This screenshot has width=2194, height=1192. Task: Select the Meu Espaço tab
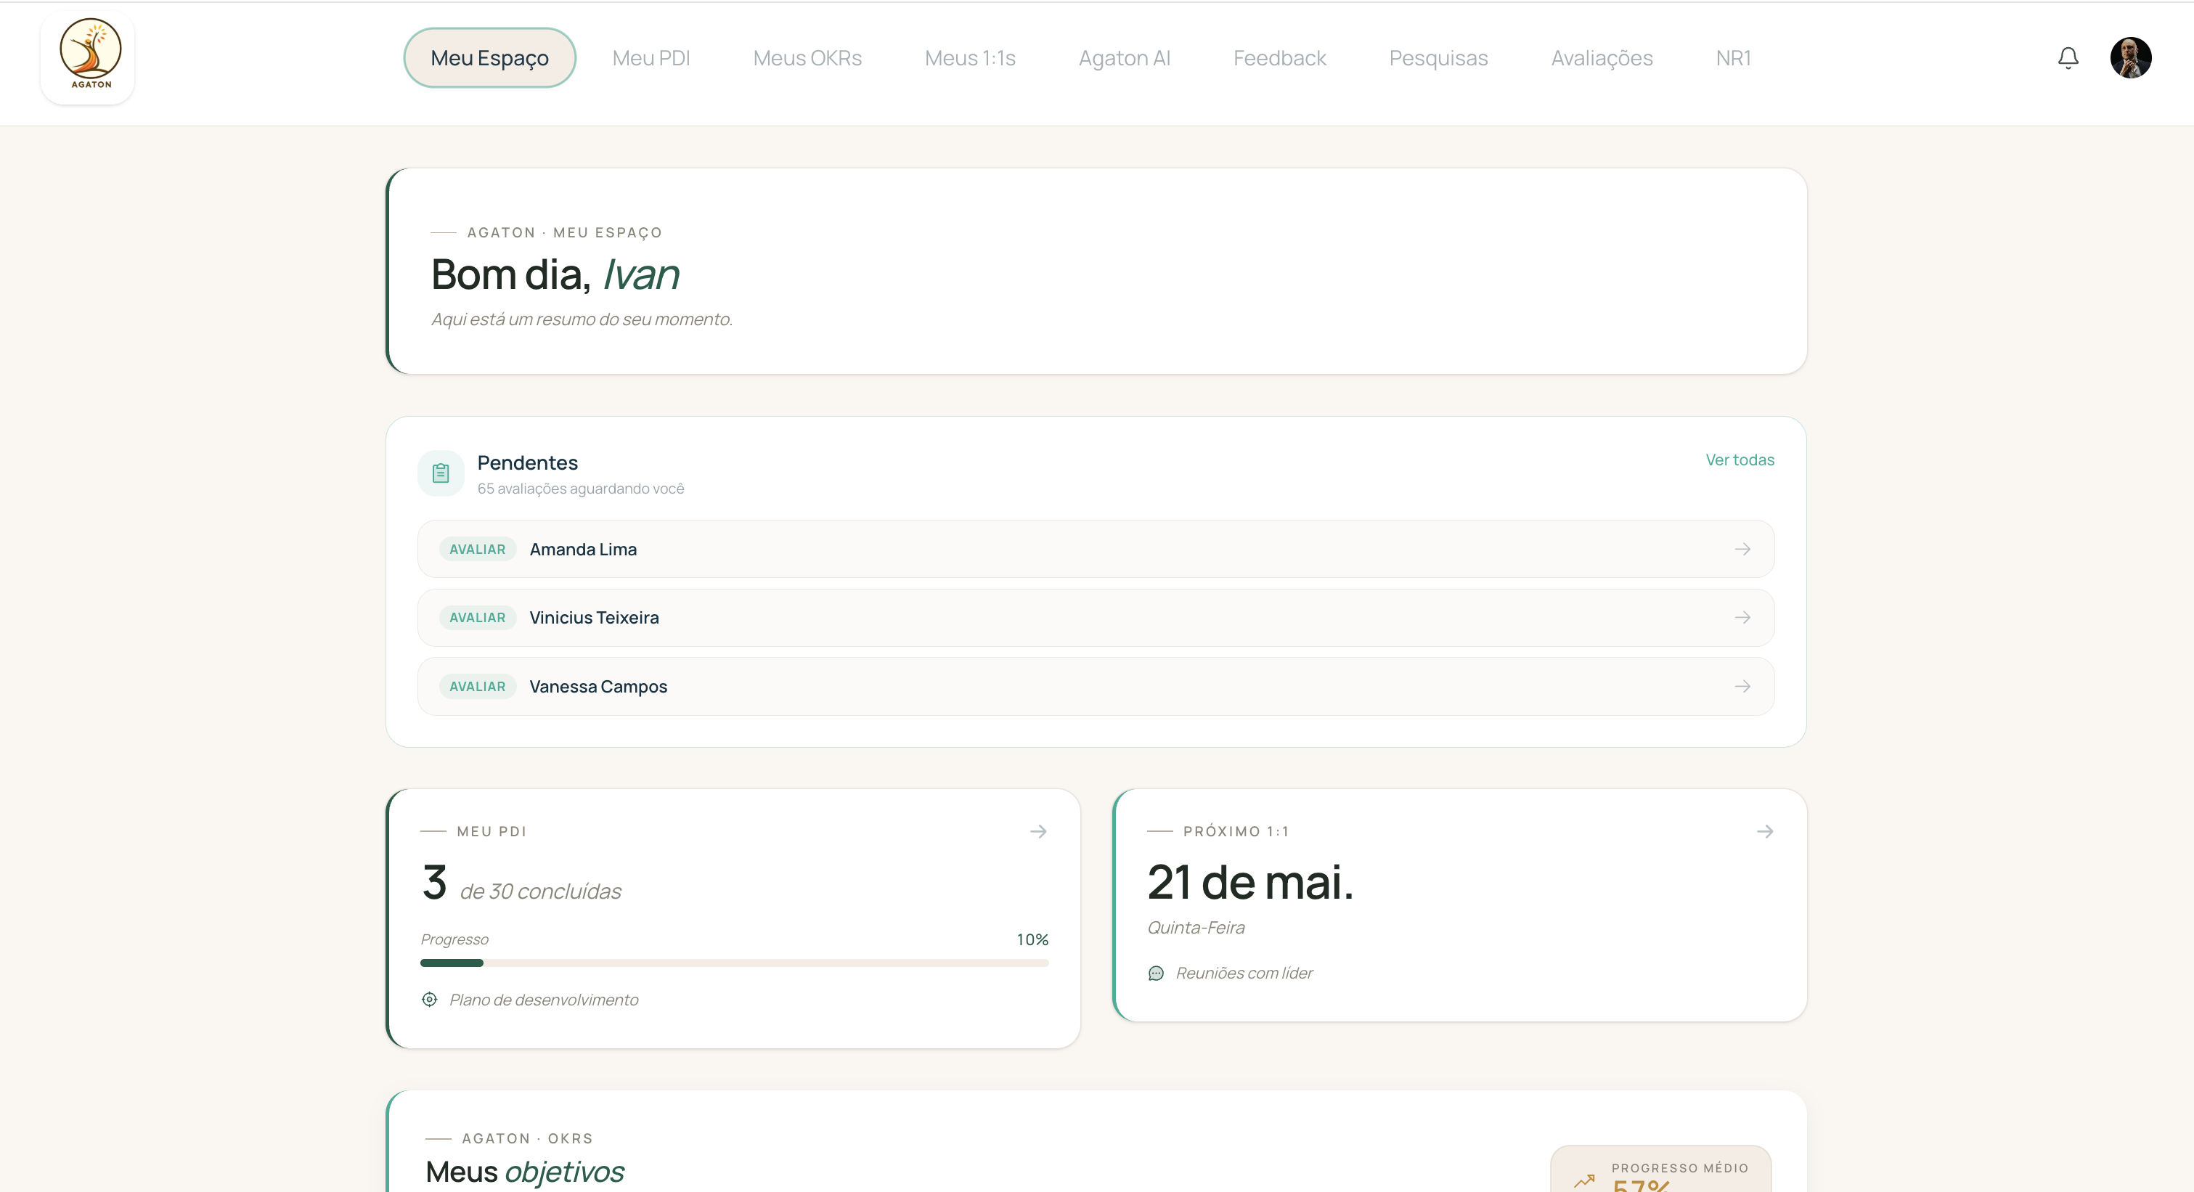pyautogui.click(x=490, y=58)
